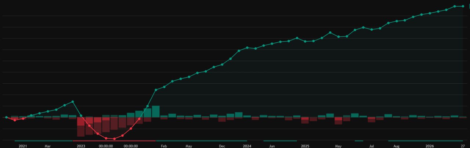The image size is (470, 148).
Task: Click the red segment on the bottom strip
Action: [x=114, y=141]
